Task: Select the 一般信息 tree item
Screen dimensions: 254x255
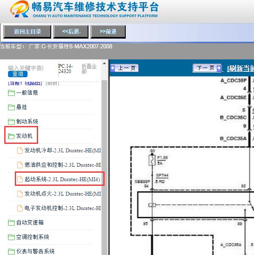Action: [x=27, y=92]
